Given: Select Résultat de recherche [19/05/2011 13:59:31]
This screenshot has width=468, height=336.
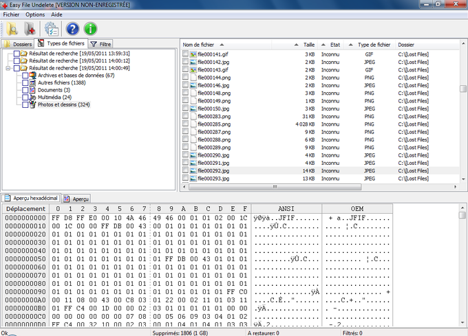Looking at the screenshot, I should (79, 54).
